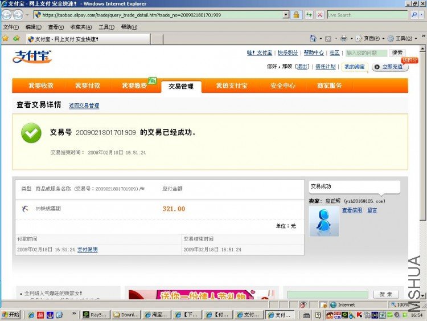Click the 返回交易管理 link
The height and width of the screenshot is (321, 427).
[x=84, y=106]
